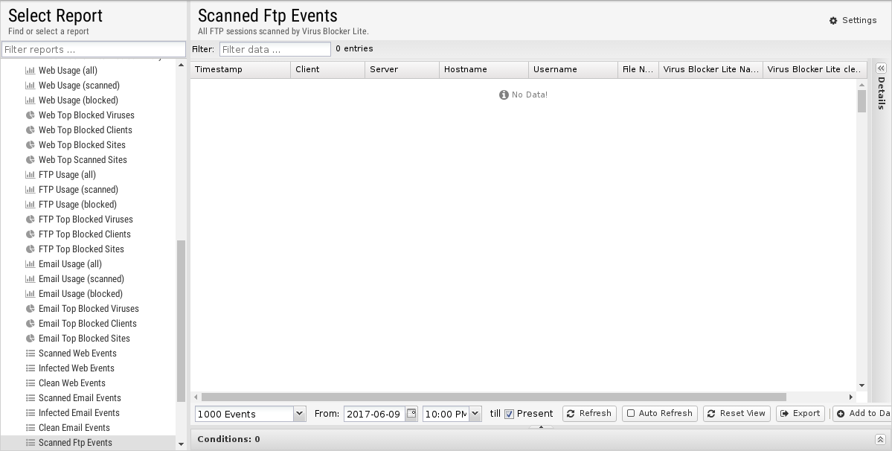Image resolution: width=892 pixels, height=451 pixels.
Task: Select Email Top Blocked Clients report
Action: [x=87, y=324]
